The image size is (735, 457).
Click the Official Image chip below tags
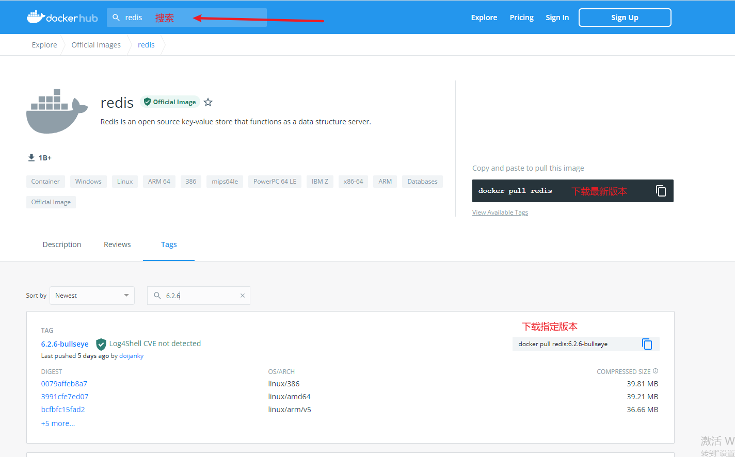click(x=51, y=202)
